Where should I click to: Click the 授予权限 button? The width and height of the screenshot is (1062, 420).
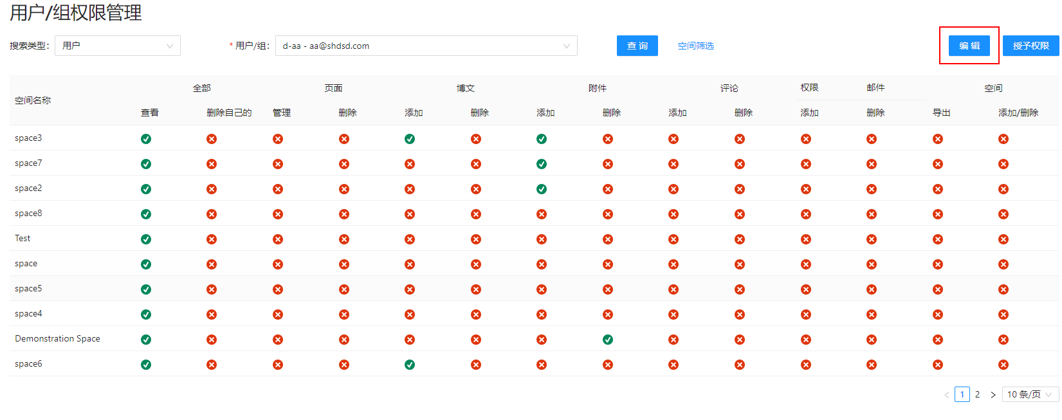(x=1030, y=46)
